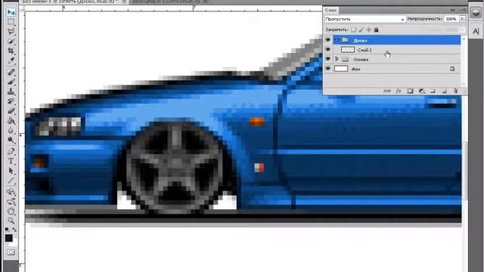Select the History Brush tool
This screenshot has height=272, width=484.
[x=11, y=100]
